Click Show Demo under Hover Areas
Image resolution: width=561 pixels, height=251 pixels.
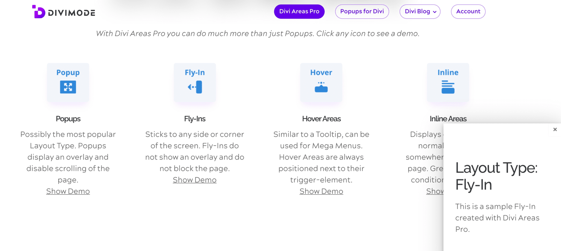[x=321, y=191]
